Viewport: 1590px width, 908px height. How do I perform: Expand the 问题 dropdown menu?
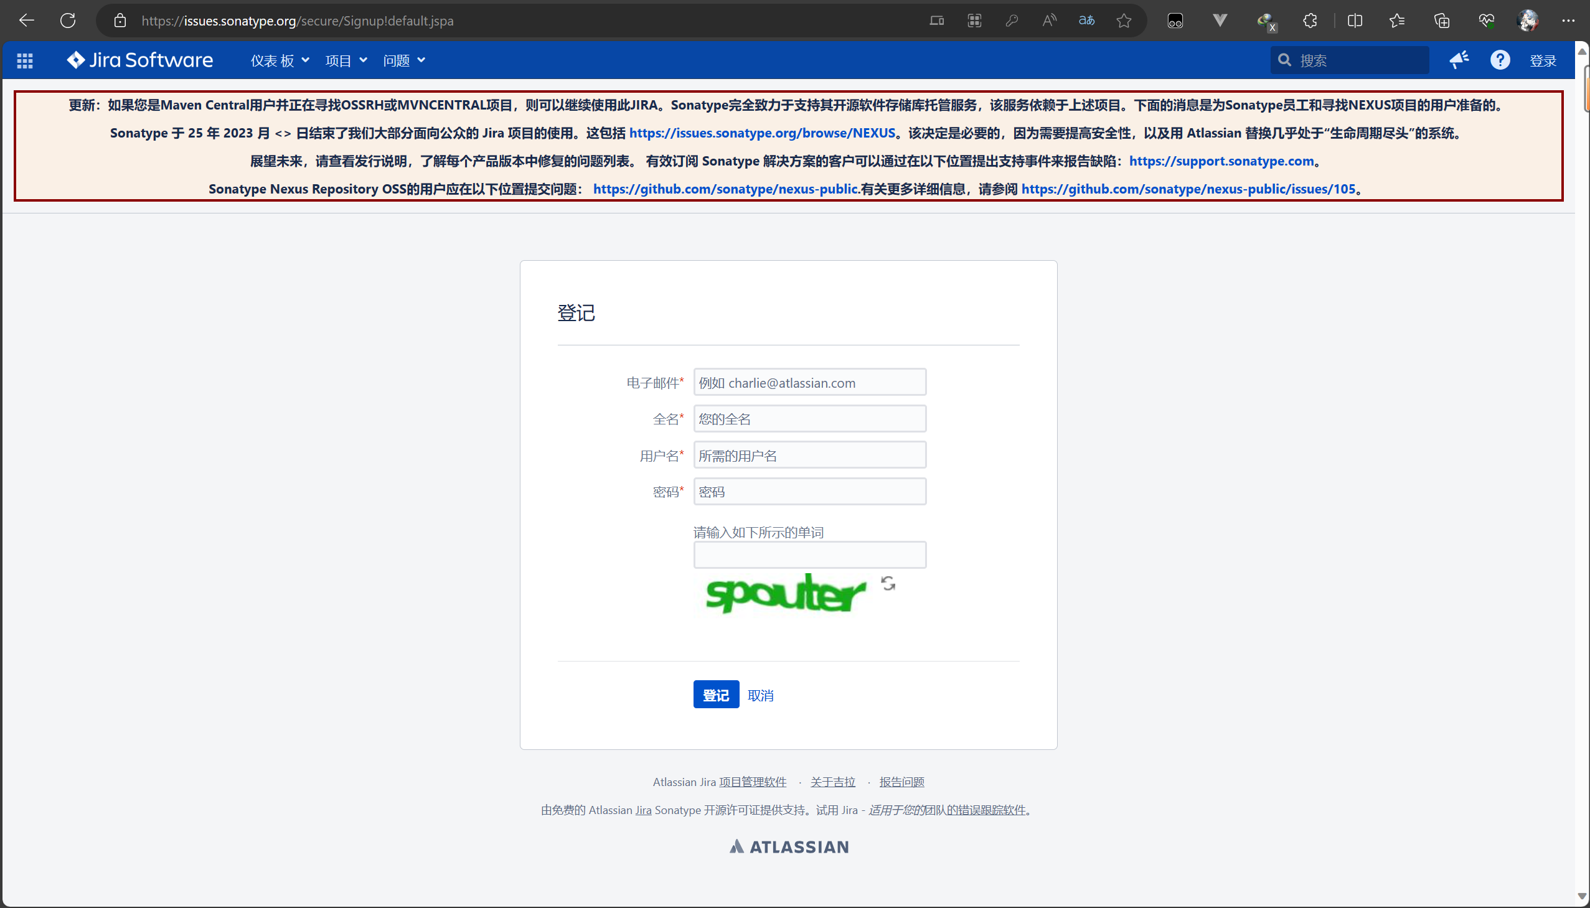click(403, 60)
